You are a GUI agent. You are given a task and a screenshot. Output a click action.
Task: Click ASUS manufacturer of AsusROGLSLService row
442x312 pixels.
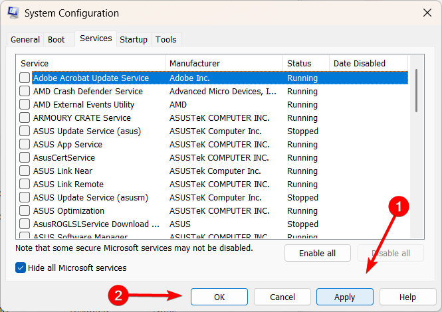(180, 224)
